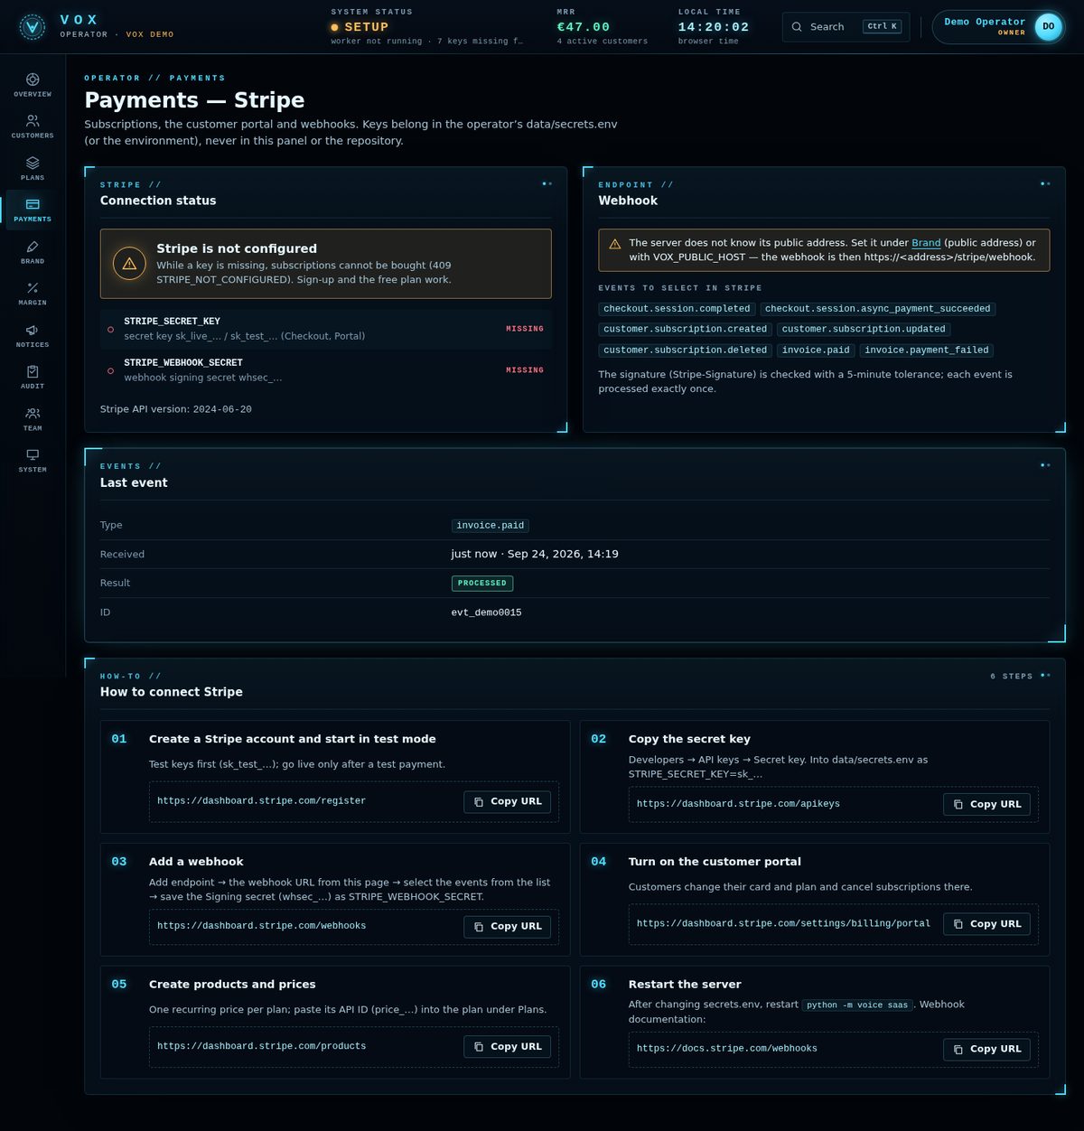Image resolution: width=1084 pixels, height=1131 pixels.
Task: Copy the Stripe products URL
Action: 507,1046
